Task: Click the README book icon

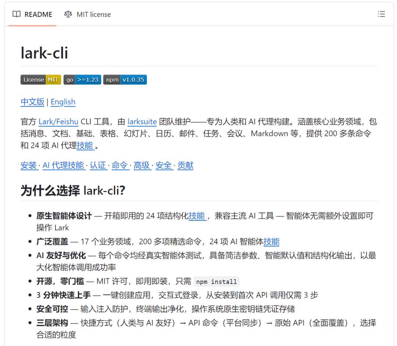Action: [x=17, y=14]
